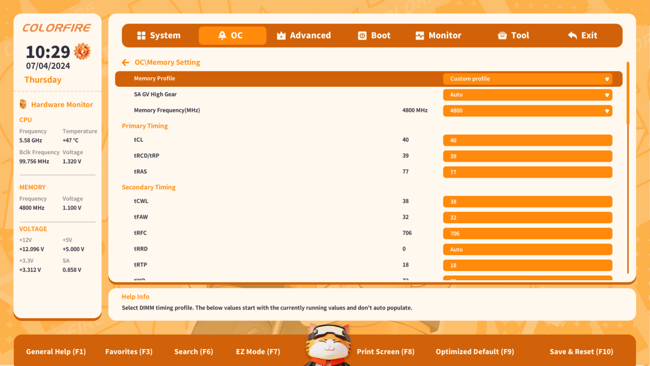Switch to the OC tab
650x366 pixels.
click(232, 35)
